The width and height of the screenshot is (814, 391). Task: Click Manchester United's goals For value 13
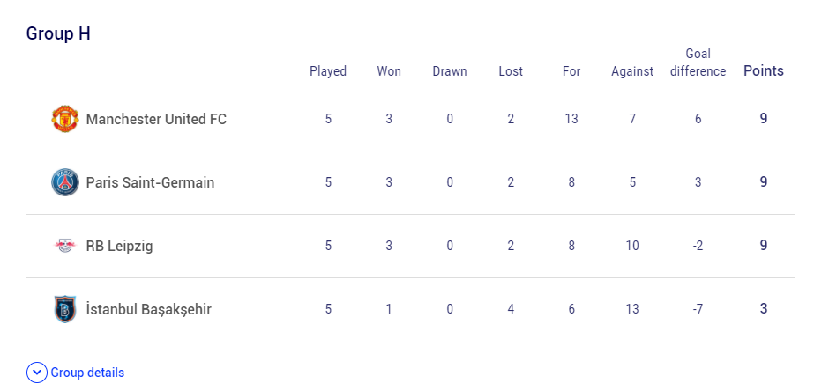(x=571, y=119)
